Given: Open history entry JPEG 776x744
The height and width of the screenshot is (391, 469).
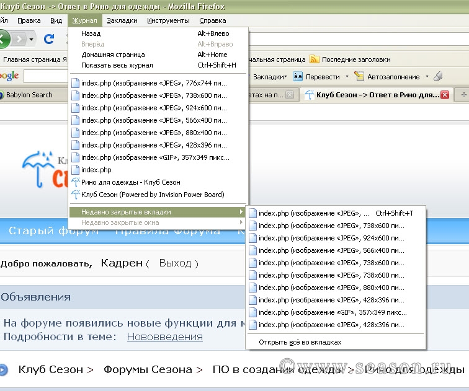Looking at the screenshot, I should click(x=159, y=83).
